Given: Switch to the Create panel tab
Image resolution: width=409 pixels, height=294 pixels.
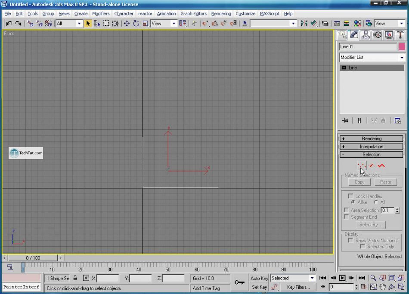Looking at the screenshot, I should 343,35.
